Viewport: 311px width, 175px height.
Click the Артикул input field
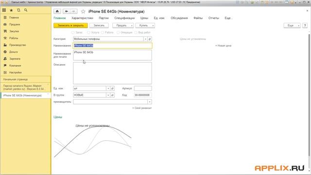143,88
